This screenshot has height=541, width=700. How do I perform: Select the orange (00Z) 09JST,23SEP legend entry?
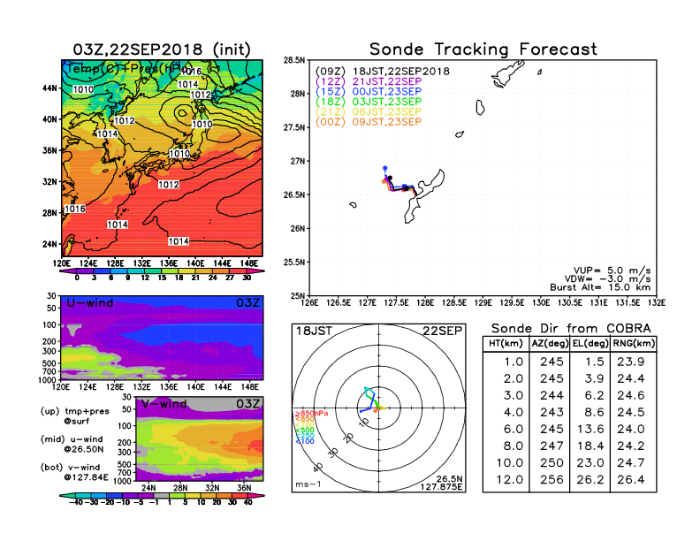click(x=369, y=122)
